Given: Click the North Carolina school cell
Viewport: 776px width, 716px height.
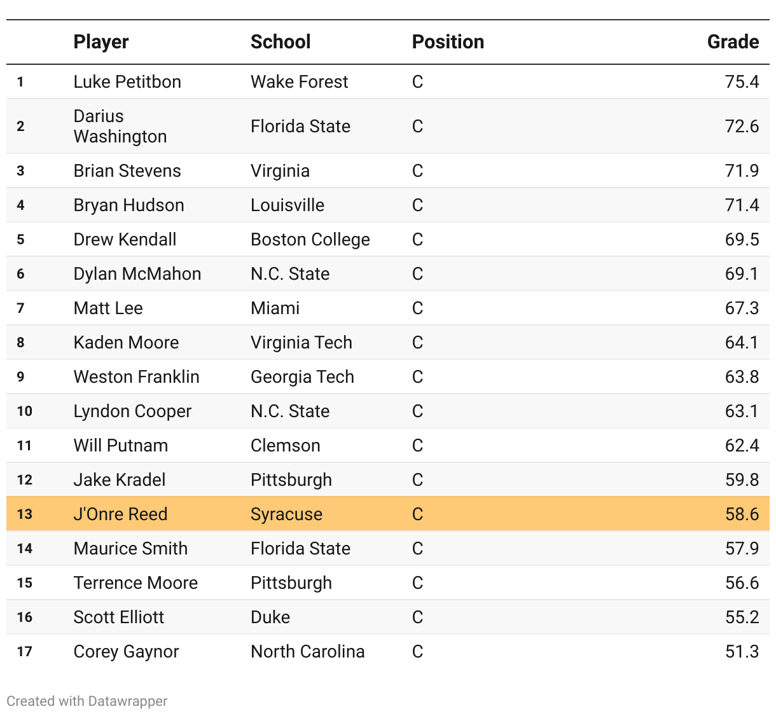Looking at the screenshot, I should pyautogui.click(x=307, y=651).
